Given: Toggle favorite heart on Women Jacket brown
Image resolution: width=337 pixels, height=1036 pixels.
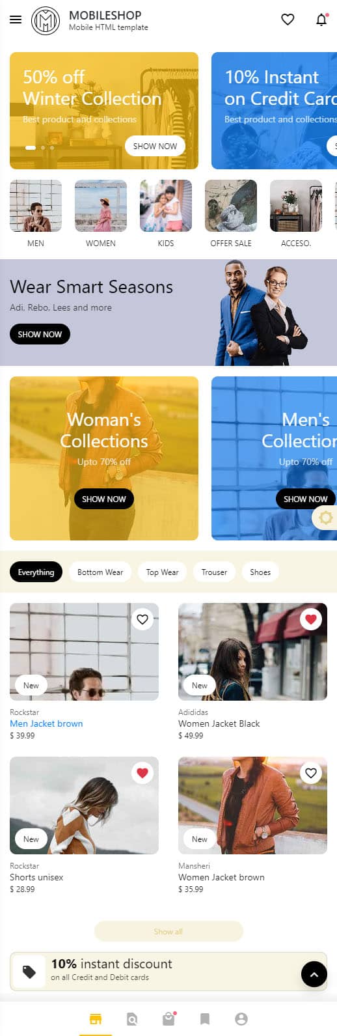Looking at the screenshot, I should click(311, 773).
